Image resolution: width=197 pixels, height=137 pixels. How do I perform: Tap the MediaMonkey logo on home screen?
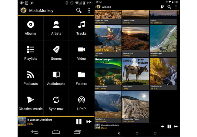tap(24, 10)
